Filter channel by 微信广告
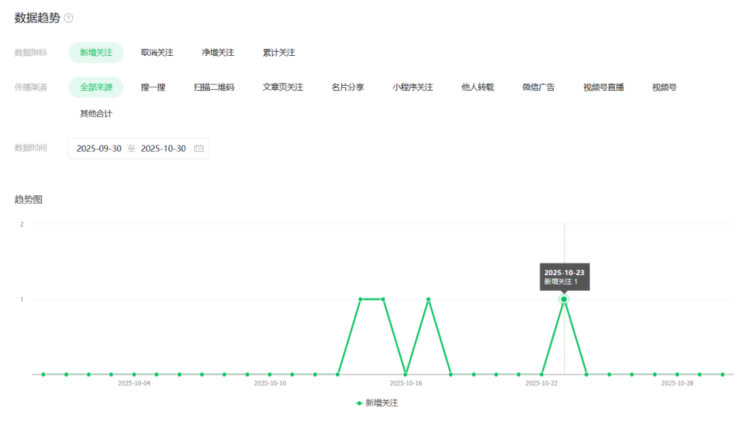 (539, 87)
